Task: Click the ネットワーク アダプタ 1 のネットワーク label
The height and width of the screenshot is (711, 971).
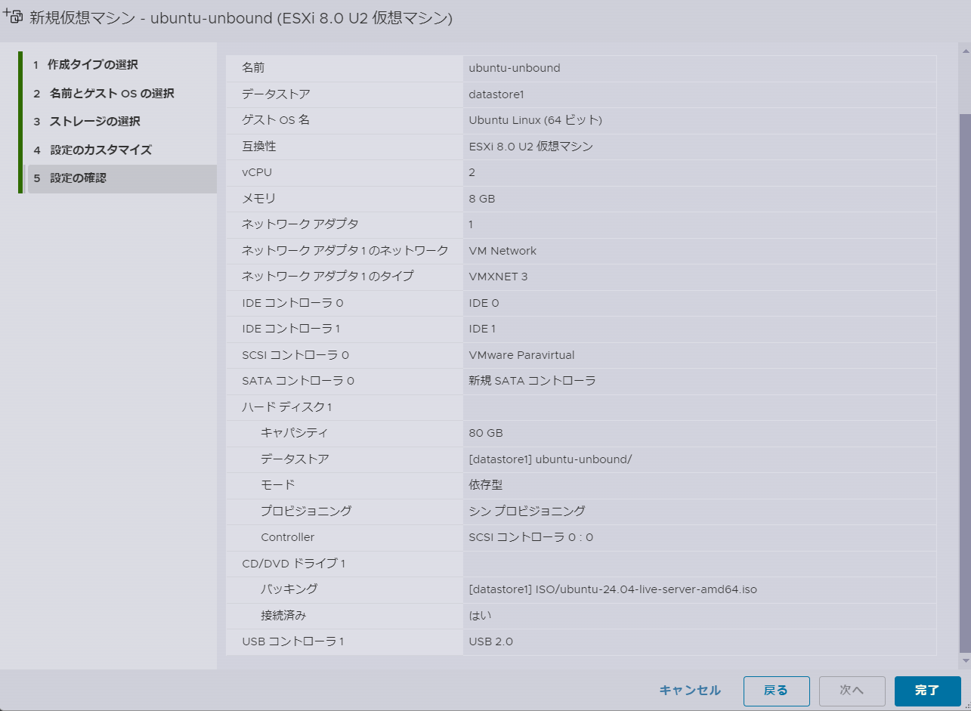Action: 345,251
